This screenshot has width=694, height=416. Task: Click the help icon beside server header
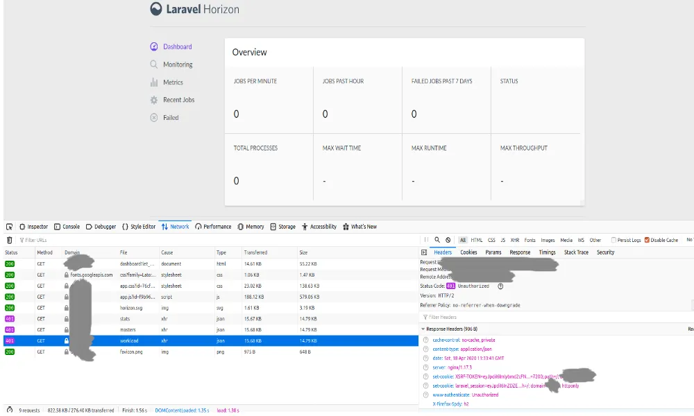click(426, 367)
